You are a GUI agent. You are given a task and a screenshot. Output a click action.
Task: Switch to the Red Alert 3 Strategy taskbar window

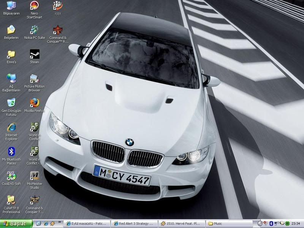point(135,223)
